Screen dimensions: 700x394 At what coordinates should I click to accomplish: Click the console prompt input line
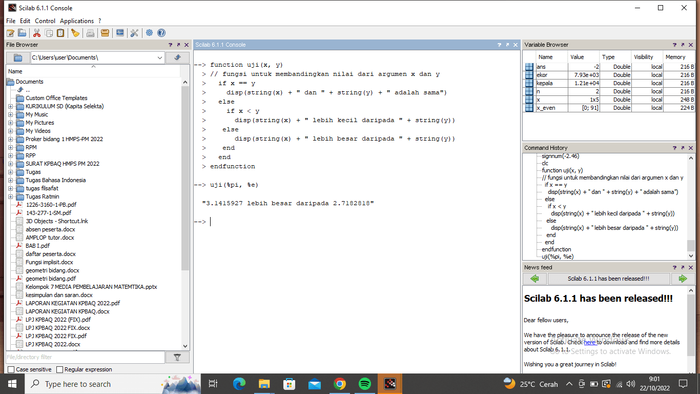pyautogui.click(x=357, y=222)
